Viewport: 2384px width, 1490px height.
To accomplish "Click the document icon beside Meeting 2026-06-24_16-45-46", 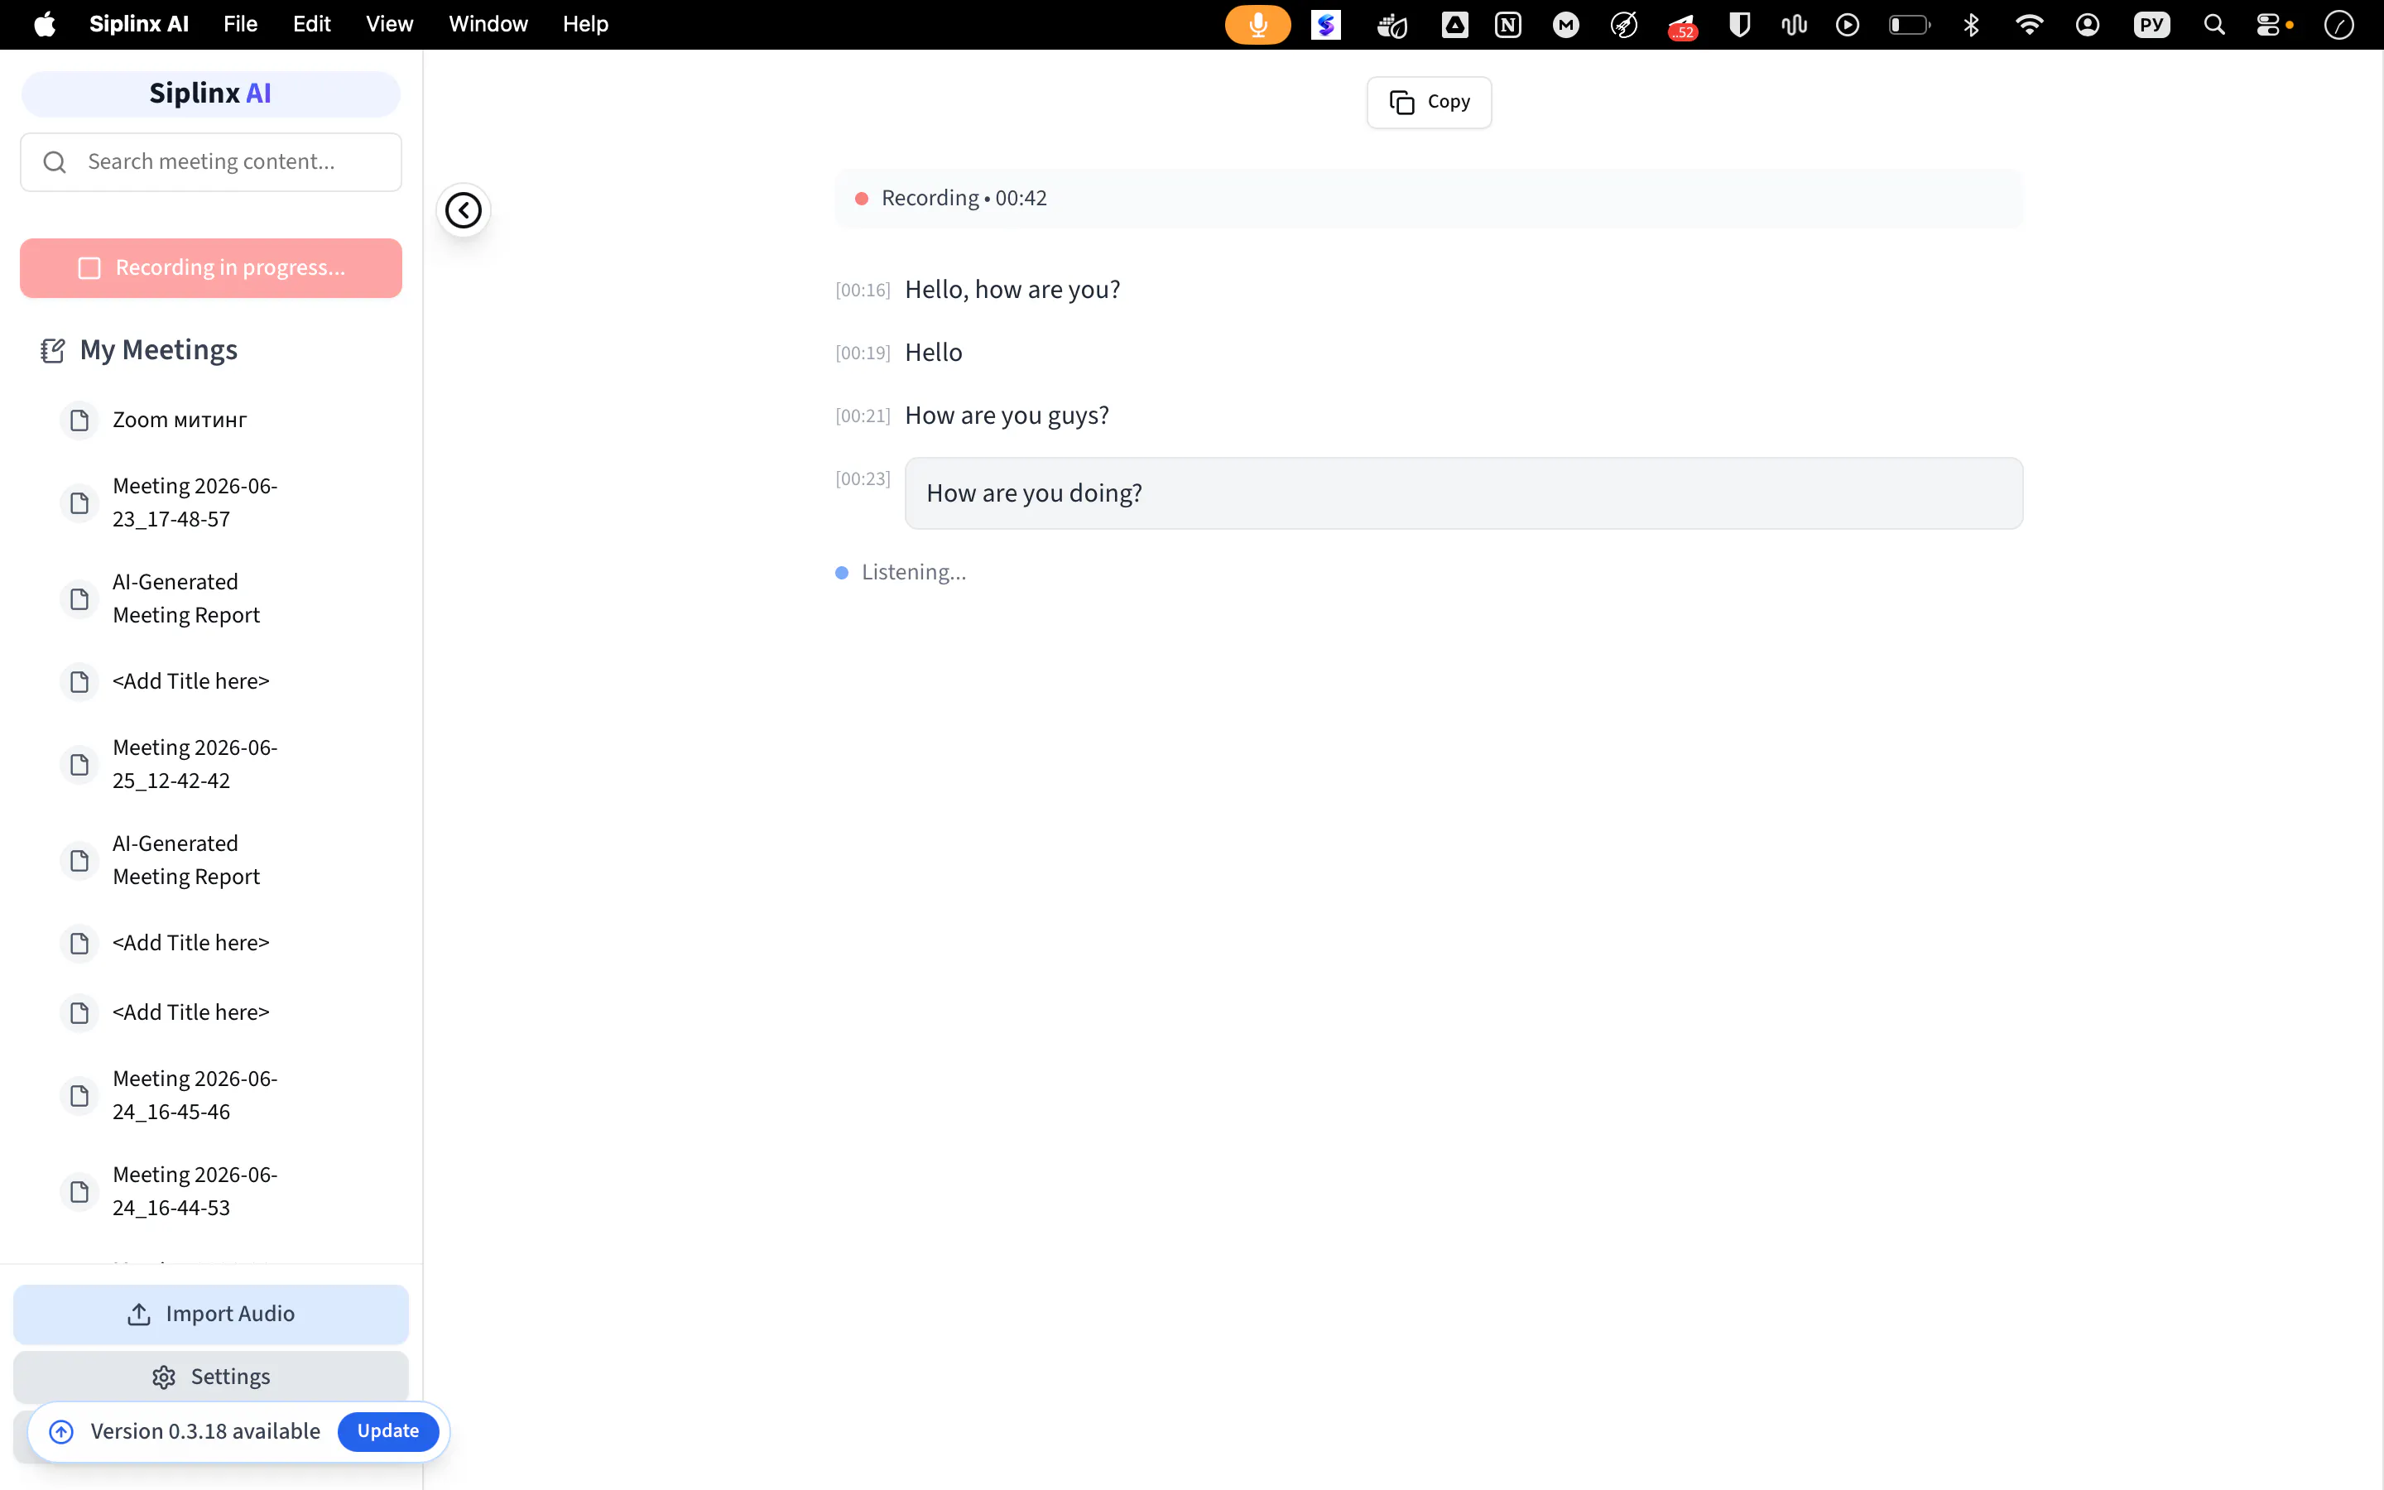I will 79,1096.
